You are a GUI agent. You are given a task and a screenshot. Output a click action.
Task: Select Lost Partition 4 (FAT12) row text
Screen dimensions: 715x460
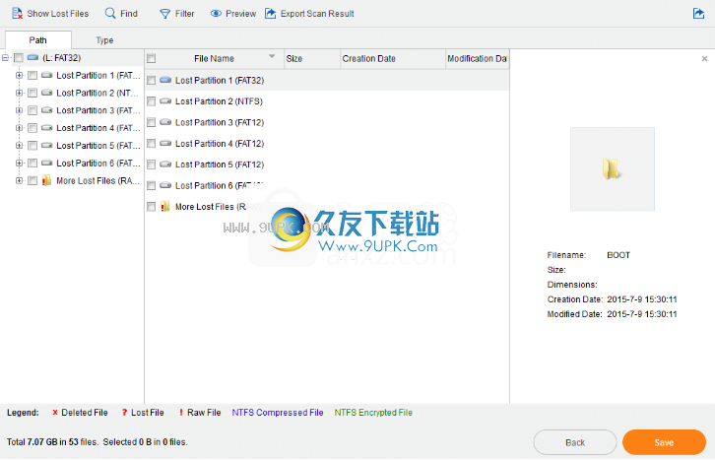tap(220, 144)
